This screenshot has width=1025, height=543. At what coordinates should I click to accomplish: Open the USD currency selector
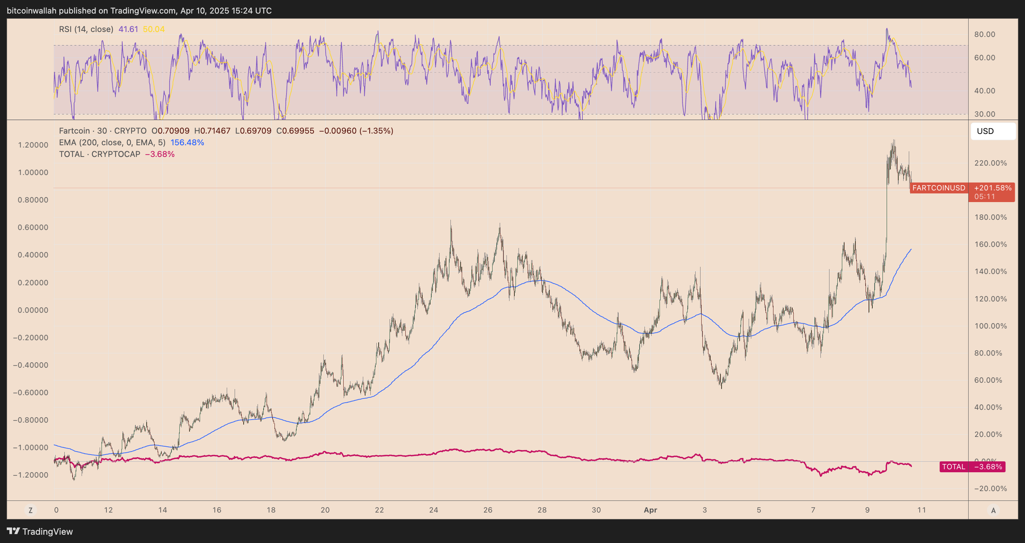coord(993,131)
